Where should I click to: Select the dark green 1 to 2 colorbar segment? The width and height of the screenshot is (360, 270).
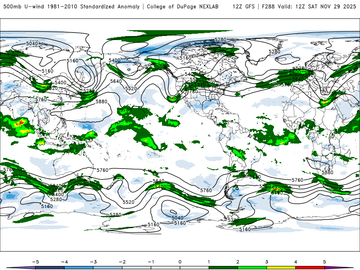coord(223,268)
